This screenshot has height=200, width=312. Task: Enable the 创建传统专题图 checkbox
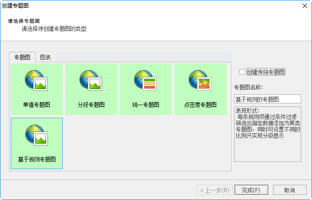click(x=242, y=72)
